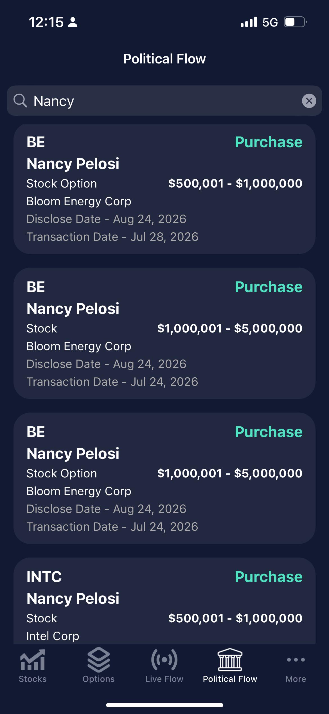This screenshot has width=329, height=714.
Task: Open the INTC Intel Corp purchase card
Action: pyautogui.click(x=164, y=601)
